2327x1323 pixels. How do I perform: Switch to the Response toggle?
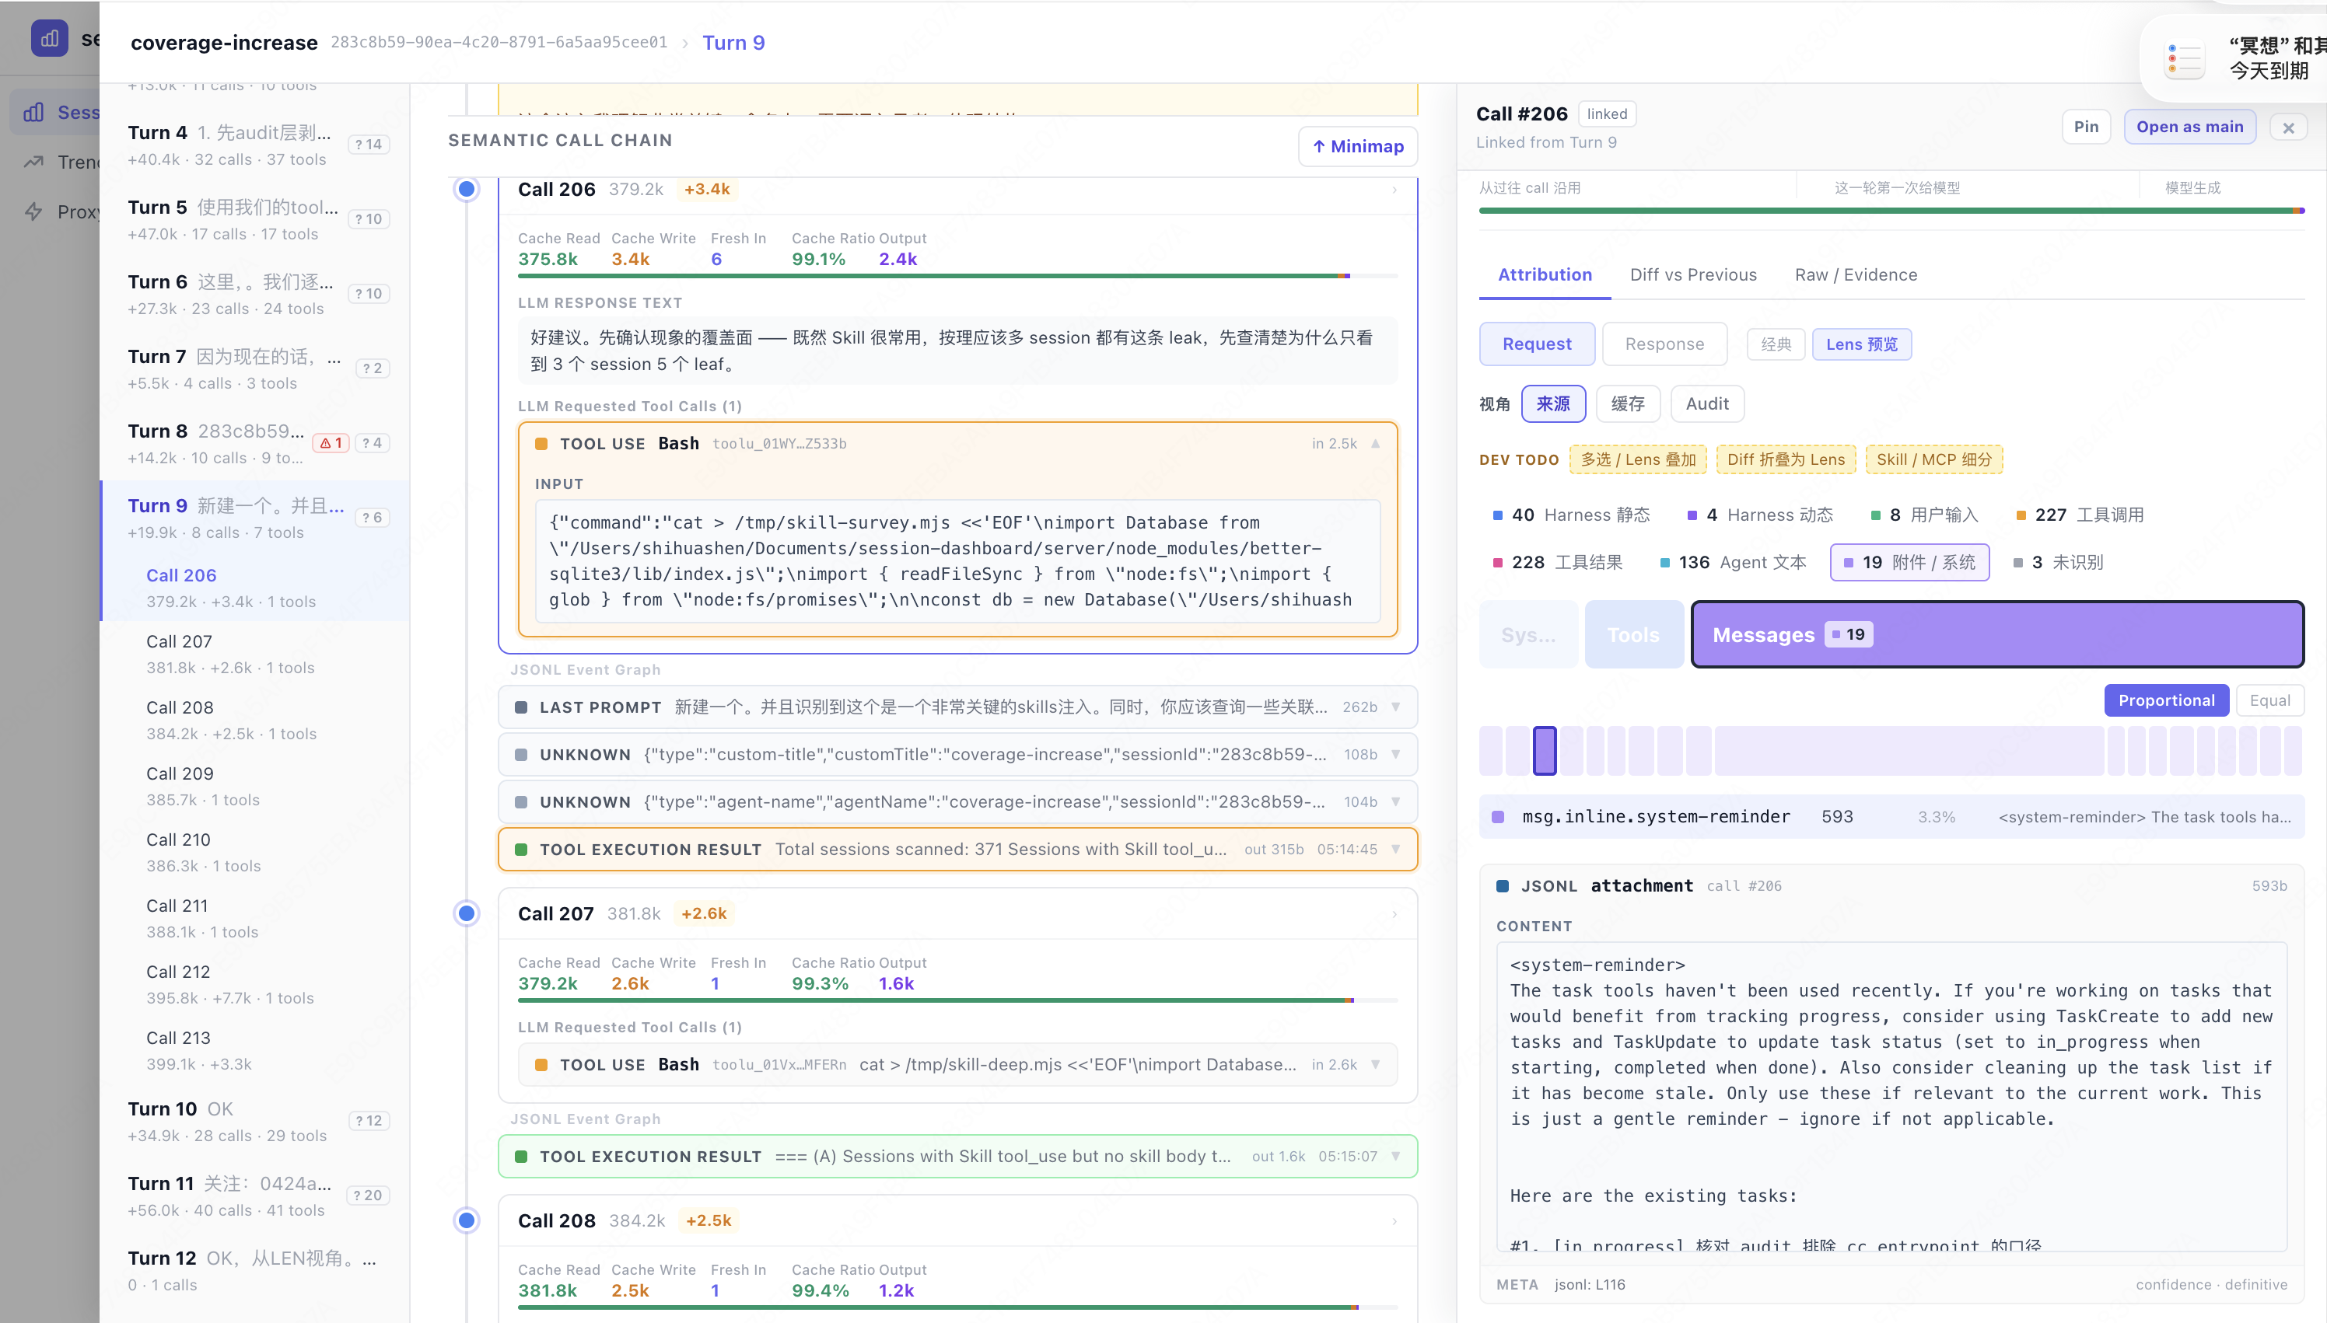click(x=1664, y=344)
